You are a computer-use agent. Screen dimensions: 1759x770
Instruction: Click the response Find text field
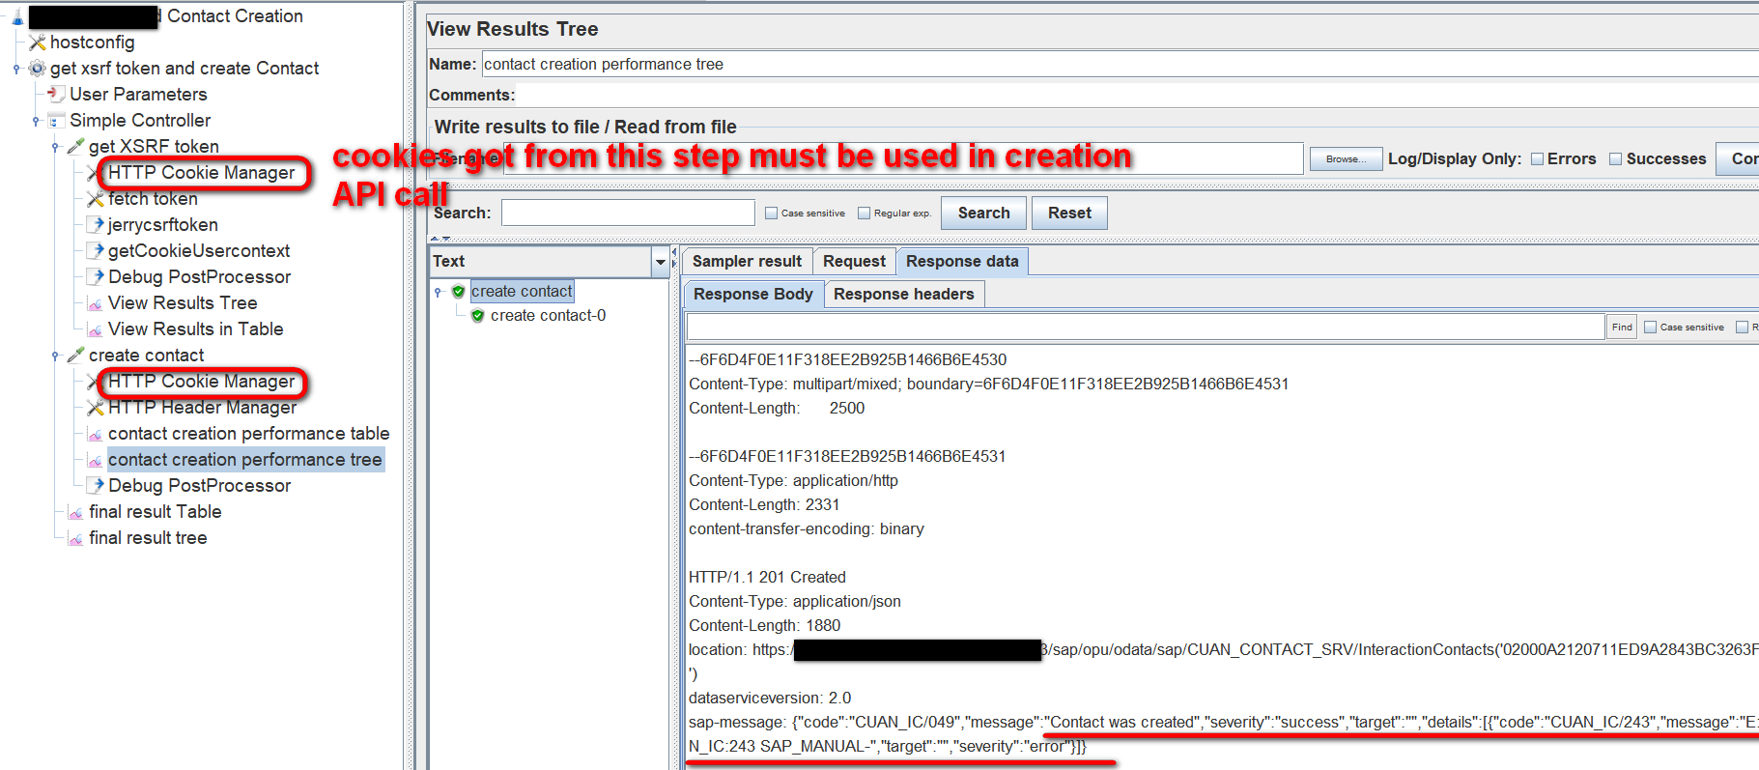point(1146,328)
